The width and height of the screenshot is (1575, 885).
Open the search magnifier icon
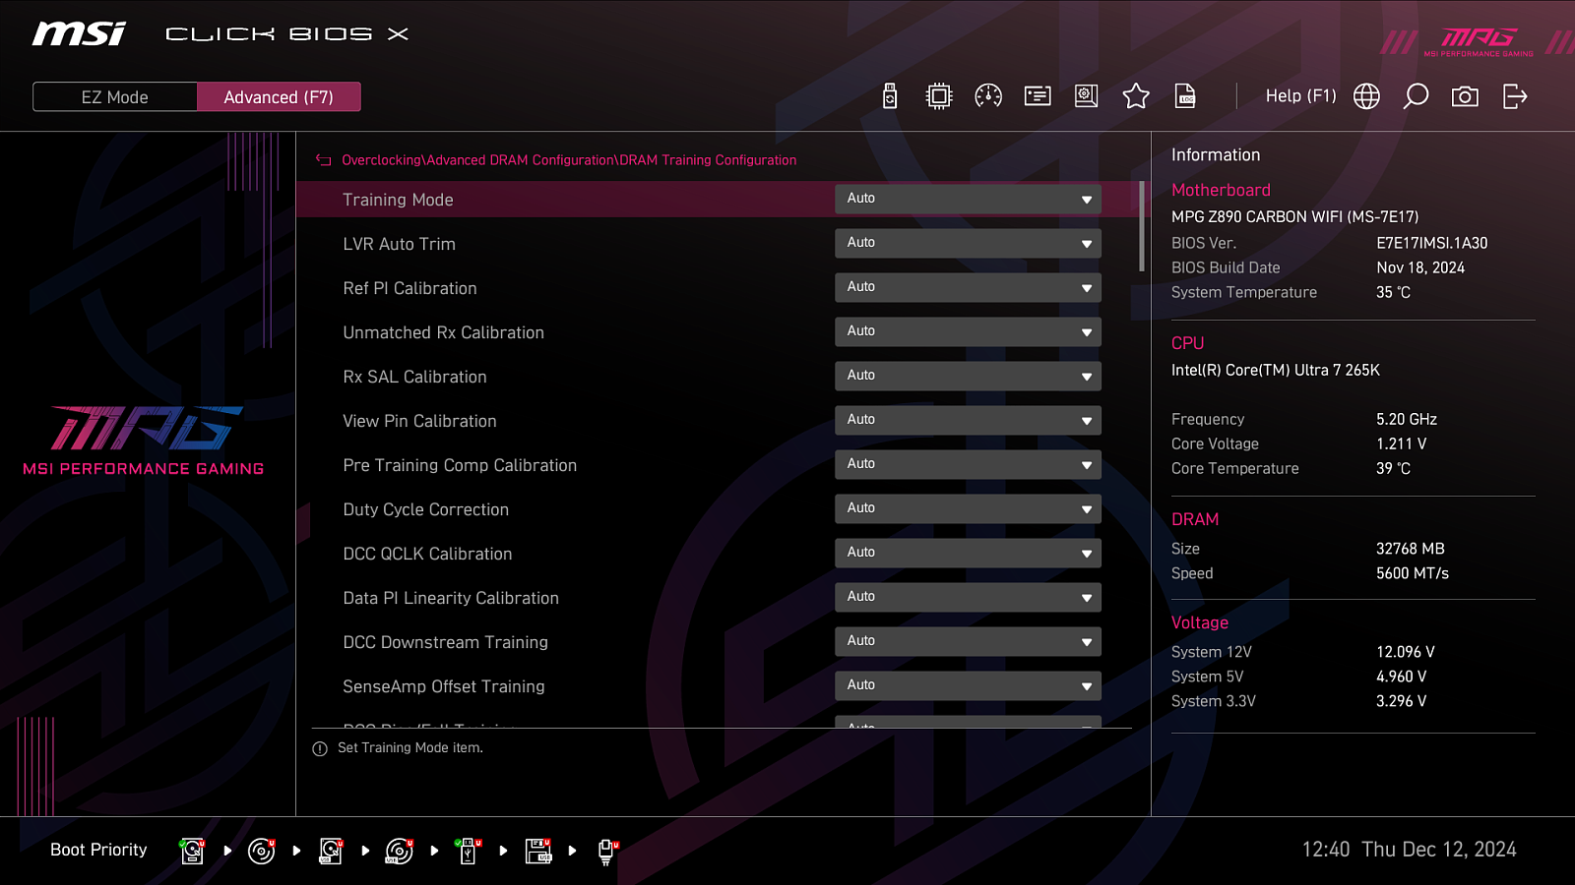[x=1416, y=96]
